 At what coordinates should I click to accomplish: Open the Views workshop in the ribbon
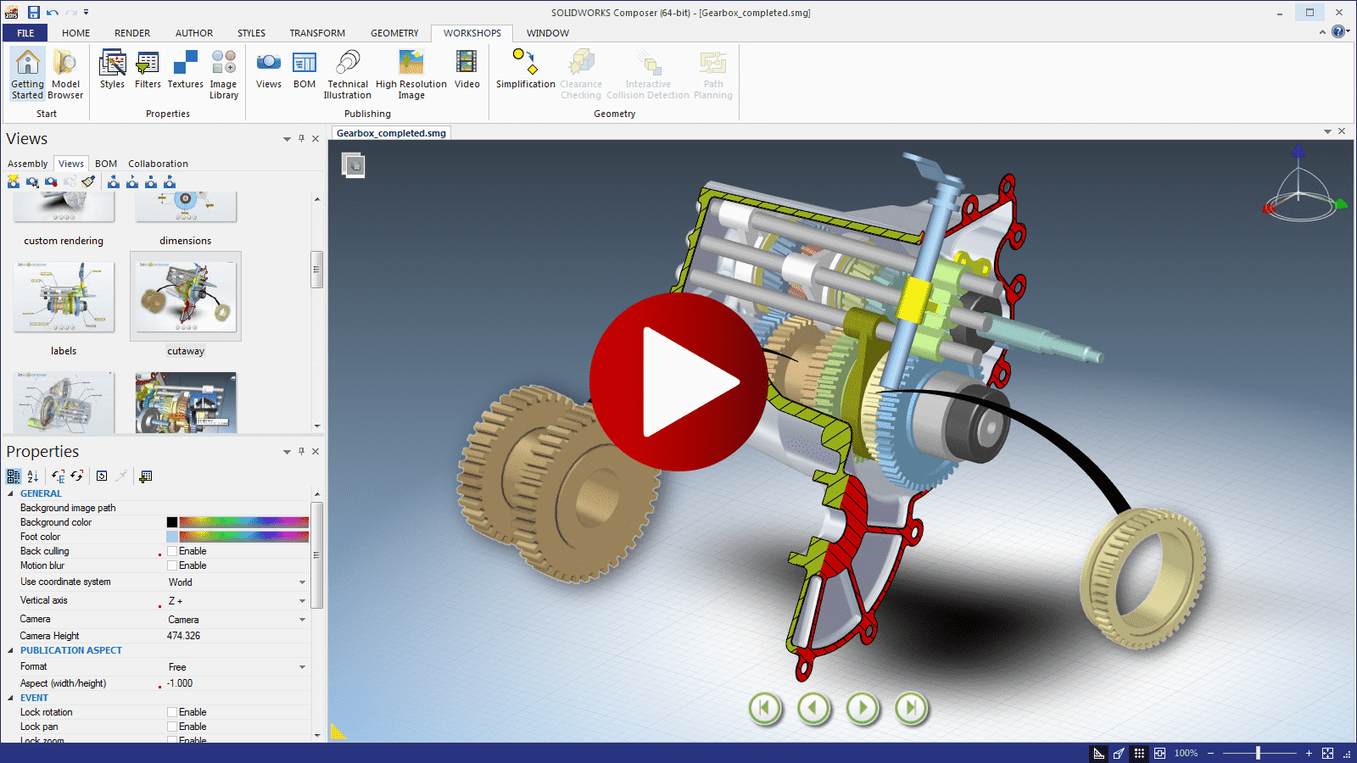click(269, 70)
